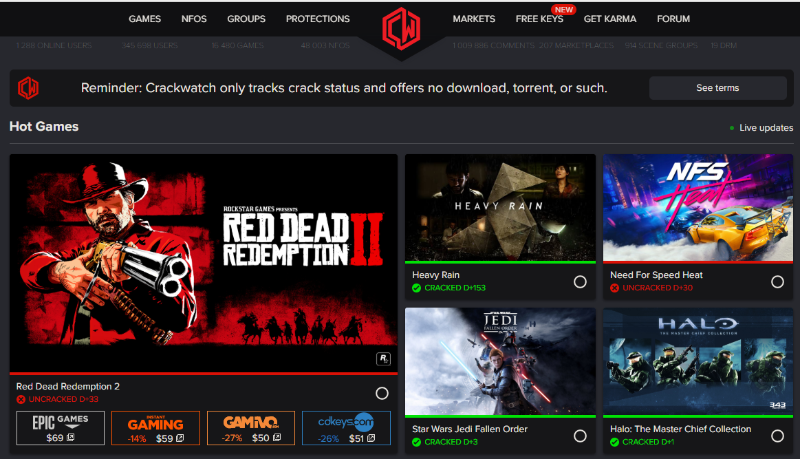Open the GAMES menu

[145, 19]
